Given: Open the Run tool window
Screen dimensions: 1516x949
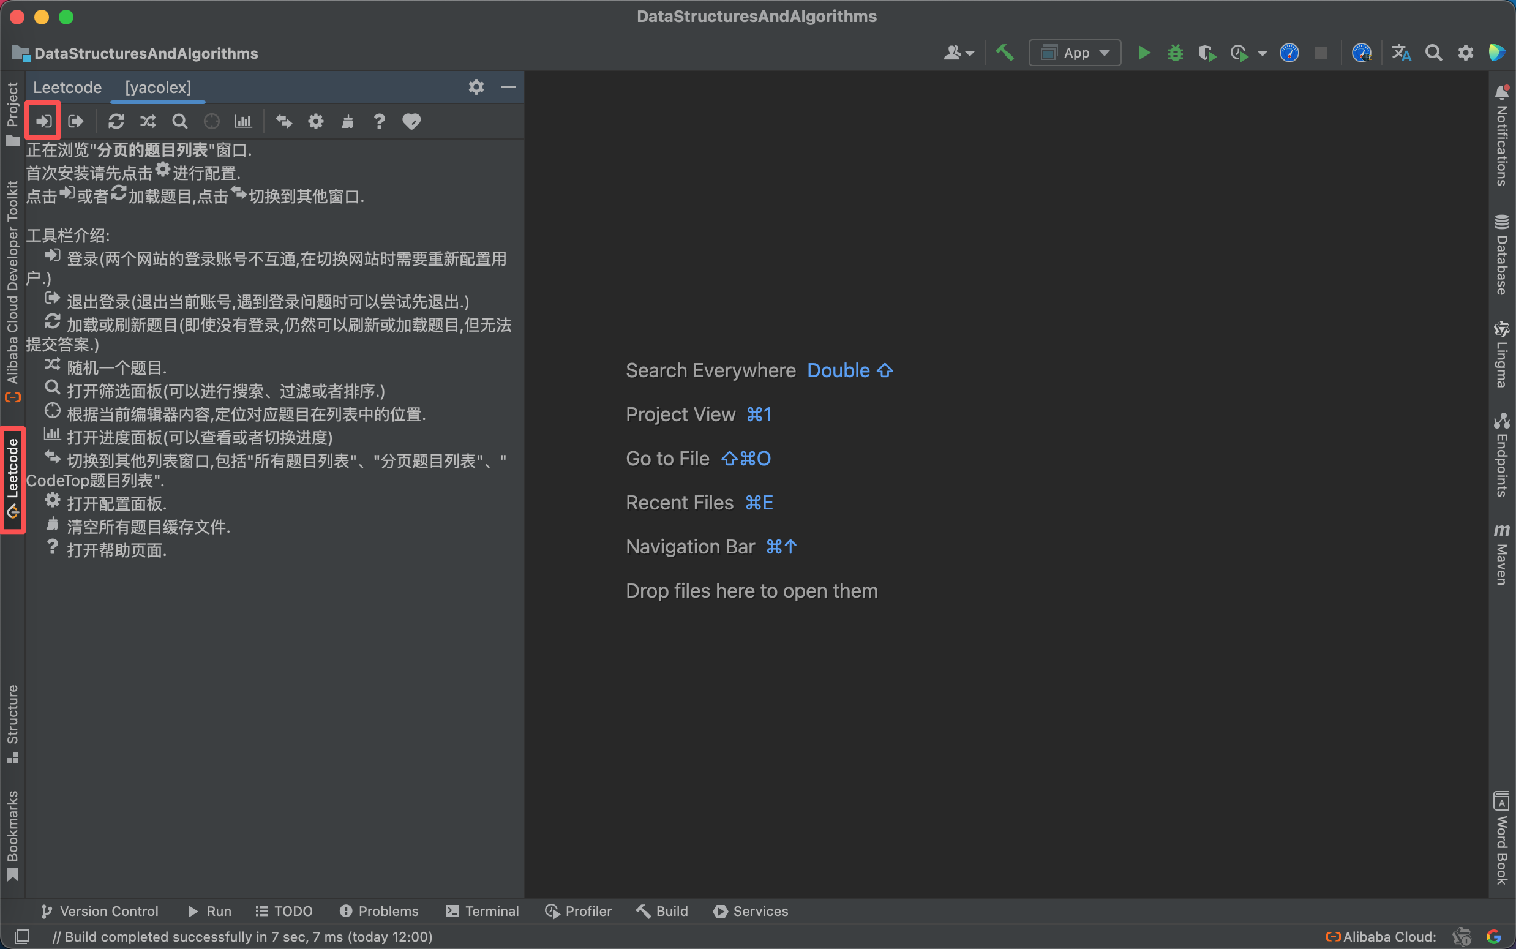Looking at the screenshot, I should pyautogui.click(x=209, y=910).
